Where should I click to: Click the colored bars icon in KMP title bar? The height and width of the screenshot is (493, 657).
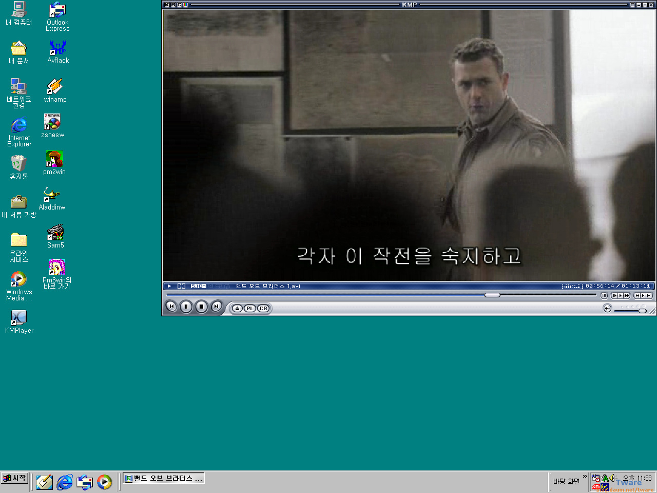pos(185,5)
